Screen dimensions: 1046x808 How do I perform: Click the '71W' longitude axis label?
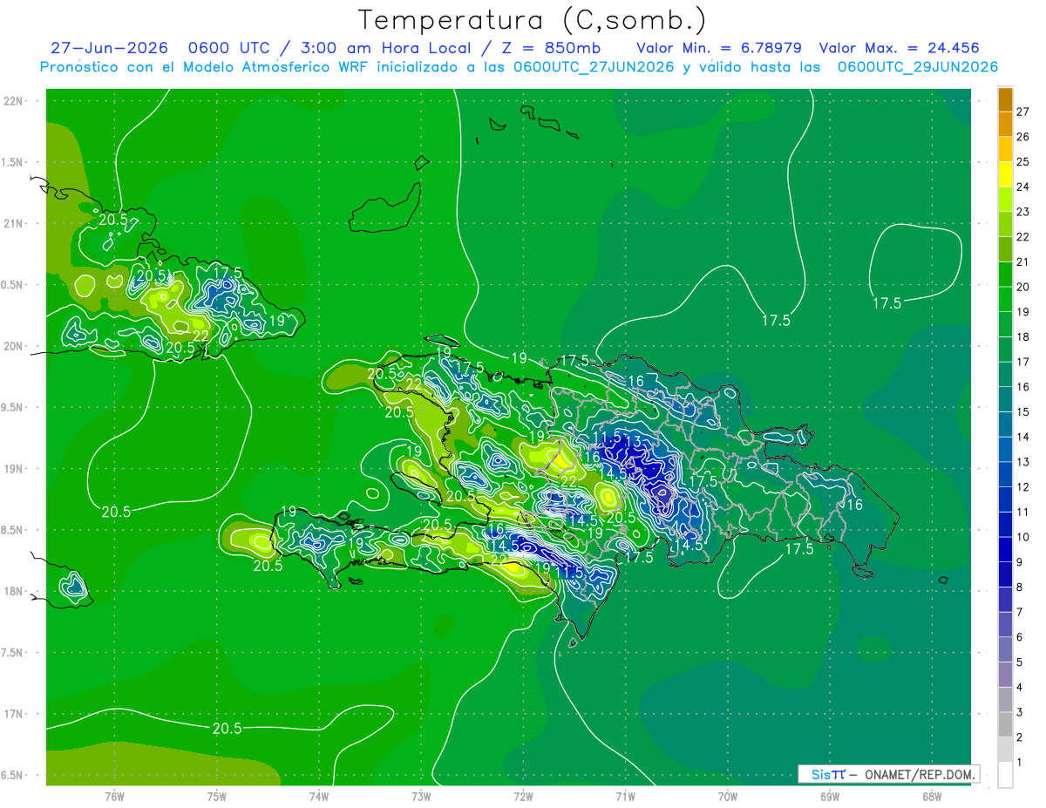pos(625,796)
